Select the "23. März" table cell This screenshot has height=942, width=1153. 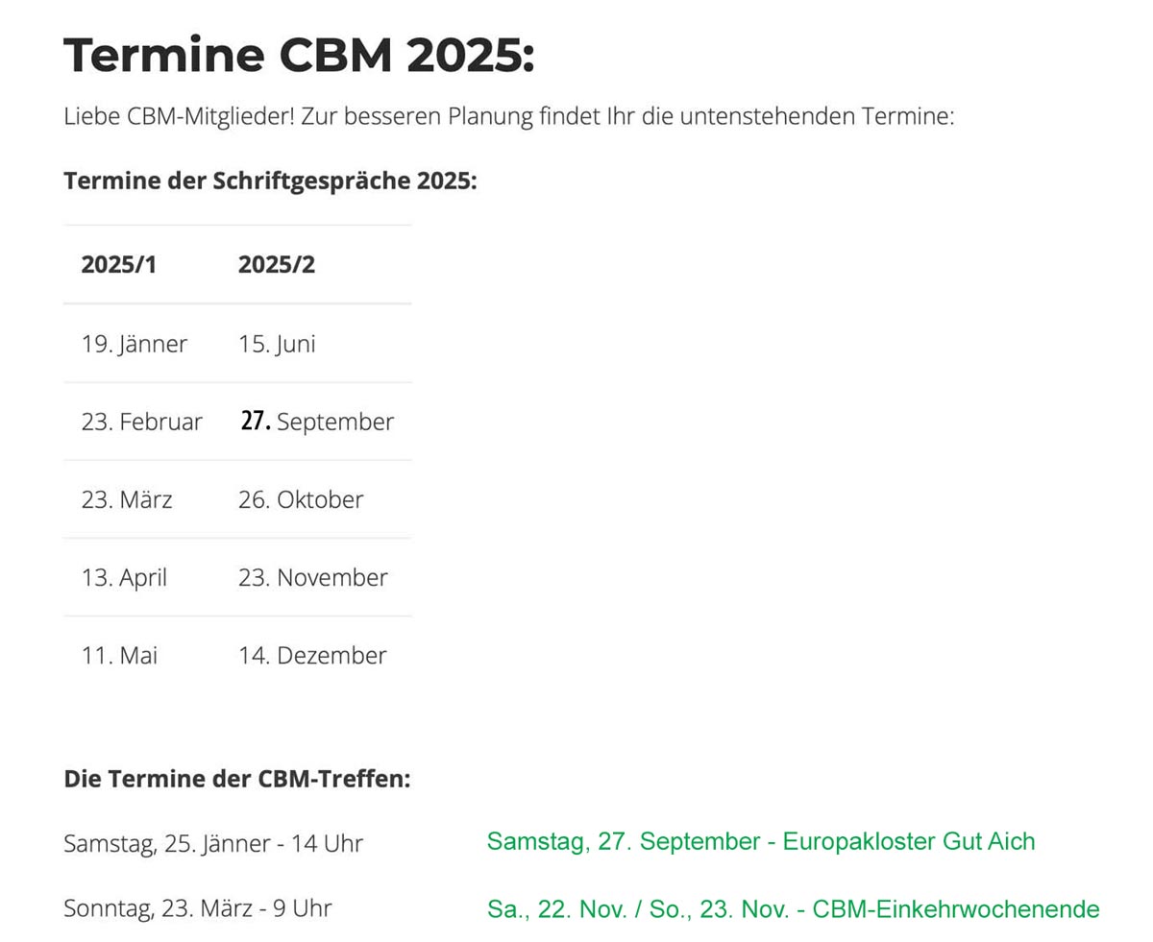point(127,499)
